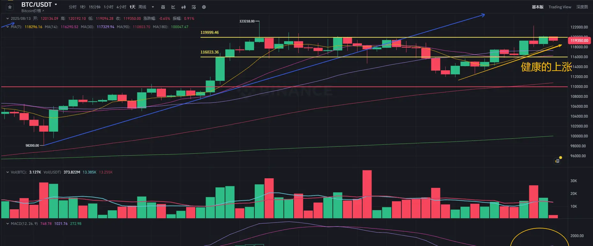Add BTC/USDT to favorites with star icon
Image resolution: width=593 pixels, height=246 pixels.
pyautogui.click(x=10, y=7)
